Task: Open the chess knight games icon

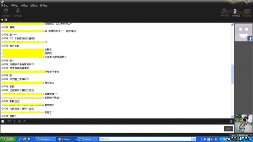Action: pos(235,11)
